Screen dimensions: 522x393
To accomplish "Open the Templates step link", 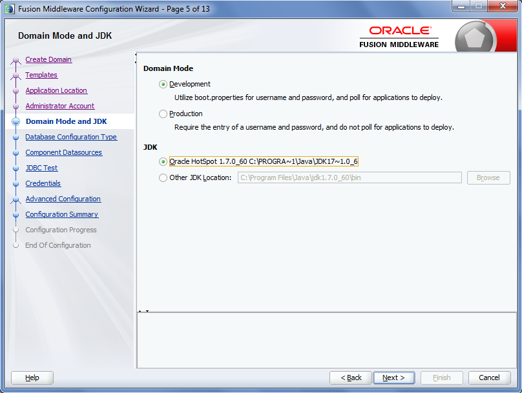I will pyautogui.click(x=41, y=75).
